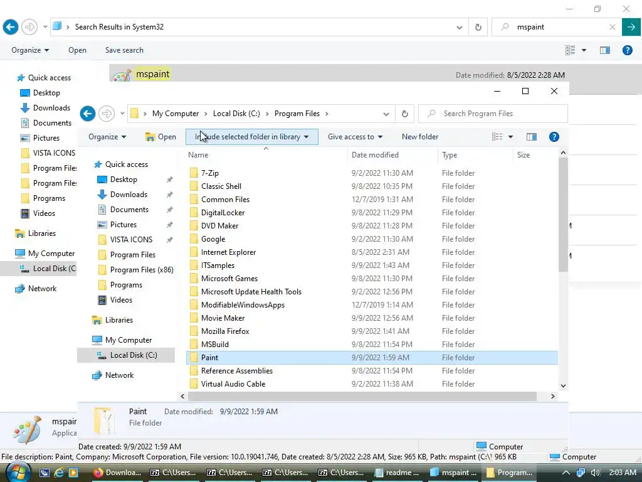Open the 7-Zip folder
642x482 pixels.
coord(209,173)
